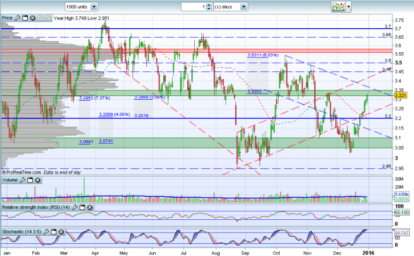Click the 3.2 horizontal line label

pyautogui.click(x=388, y=116)
